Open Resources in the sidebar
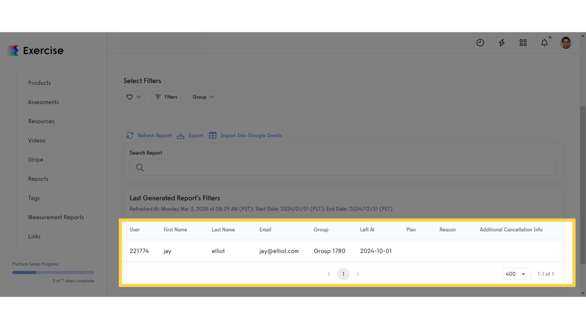The image size is (586, 329). pos(41,121)
